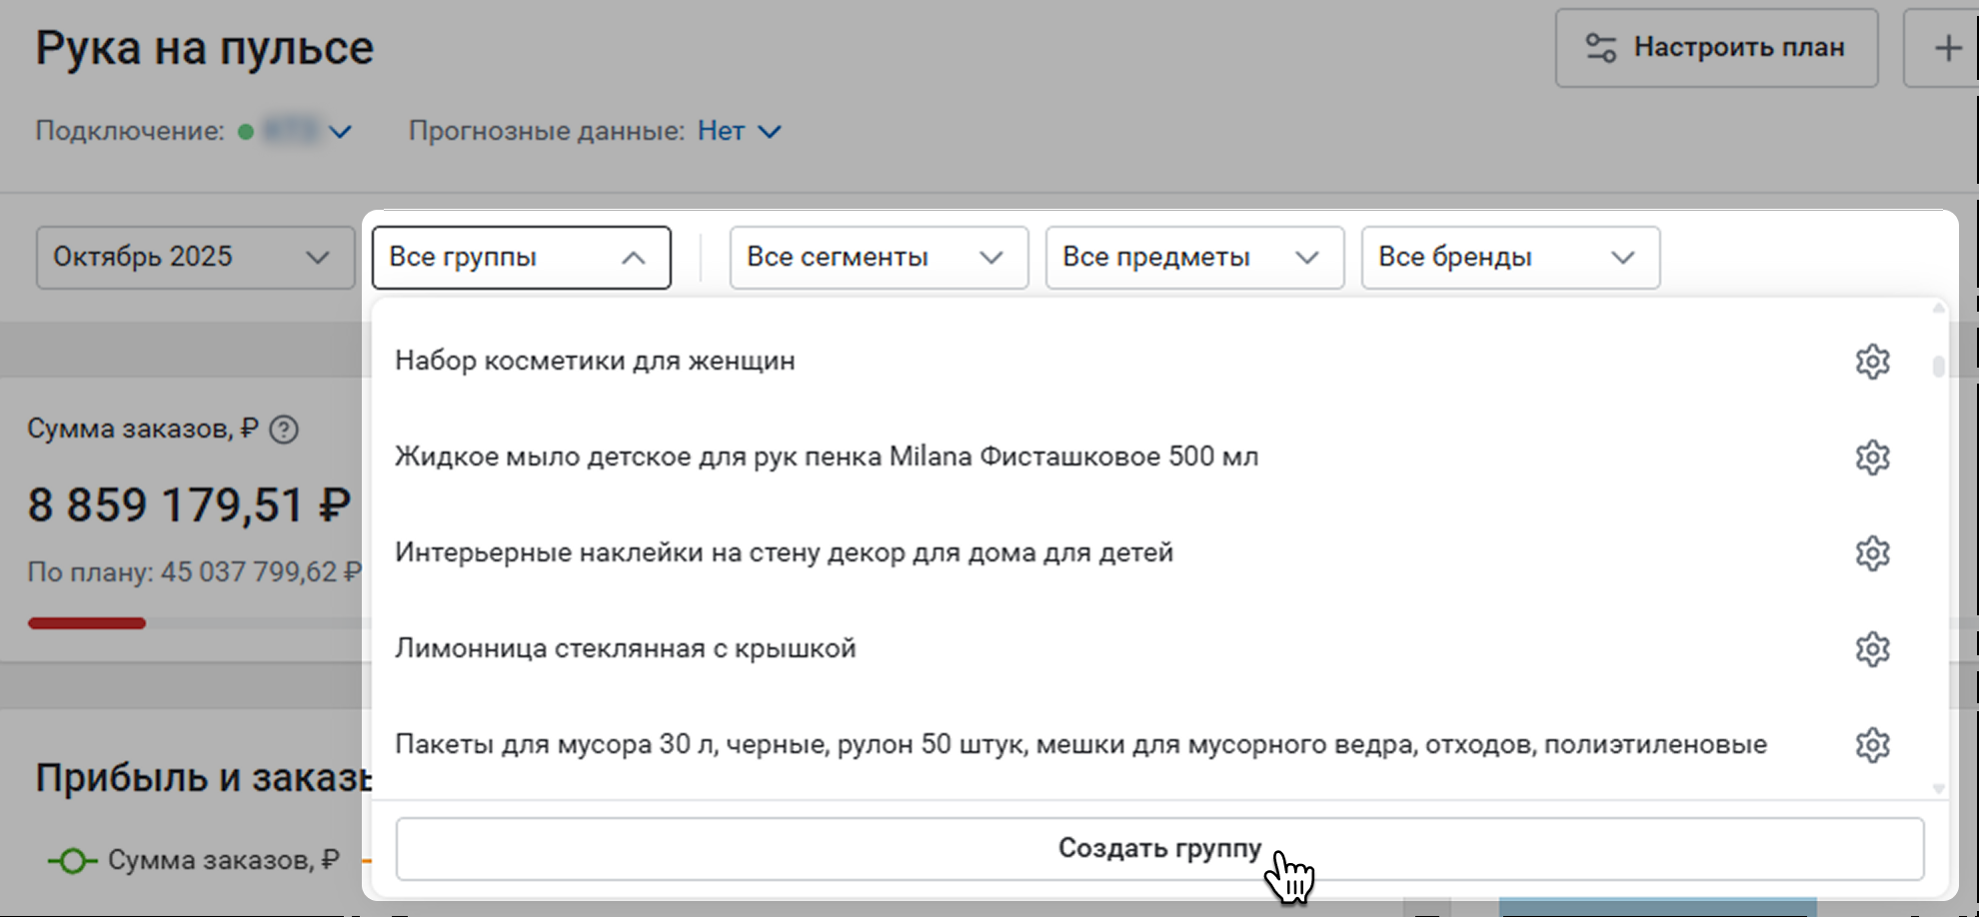1979x917 pixels.
Task: Open settings gear for Набор косметики для женщин
Action: click(x=1872, y=362)
